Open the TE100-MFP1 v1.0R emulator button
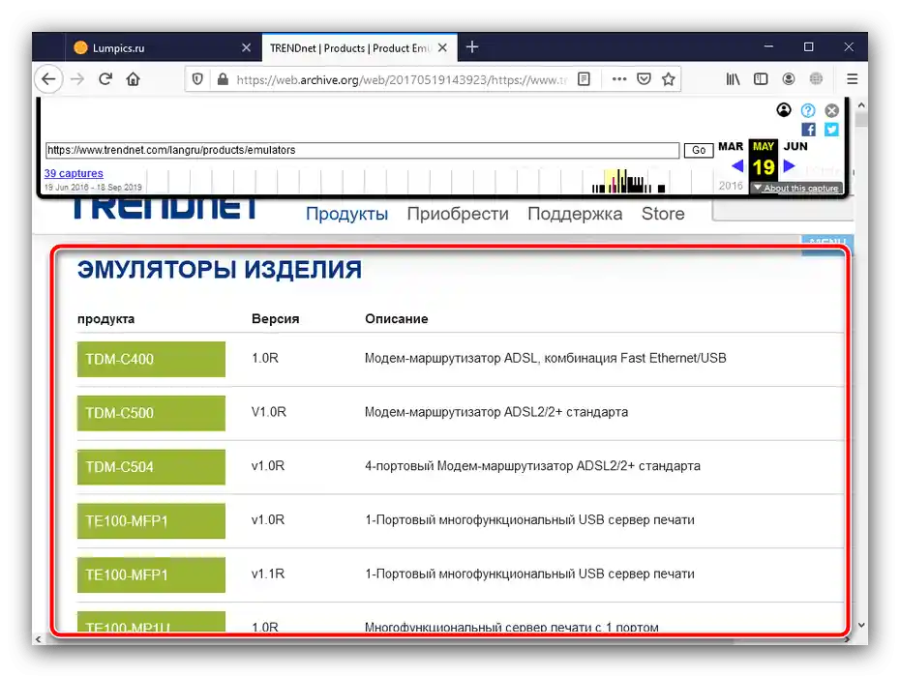 tap(151, 521)
